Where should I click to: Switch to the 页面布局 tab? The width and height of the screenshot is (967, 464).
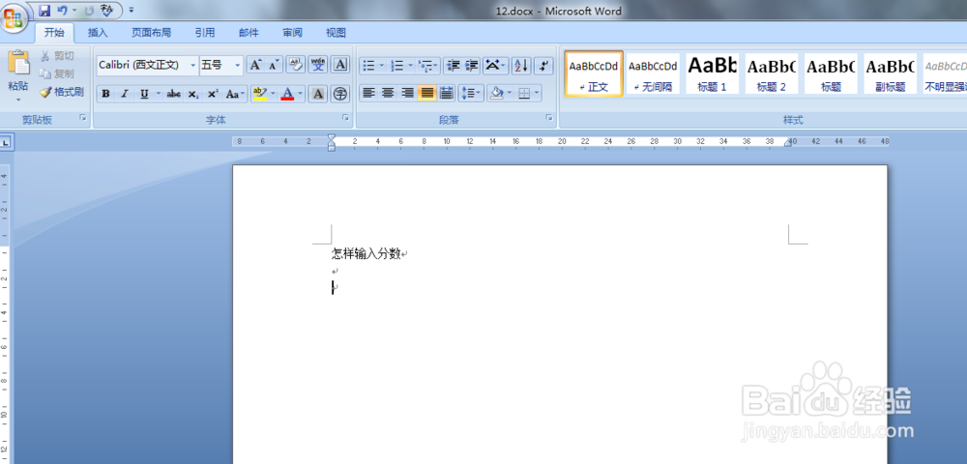151,33
